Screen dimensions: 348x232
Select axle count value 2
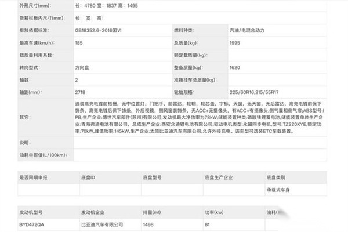(77, 80)
